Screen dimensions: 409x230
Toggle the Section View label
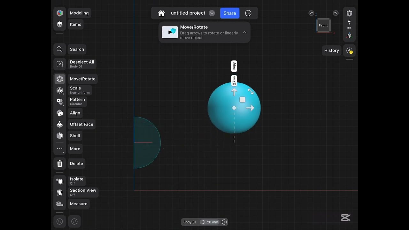pyautogui.click(x=83, y=192)
